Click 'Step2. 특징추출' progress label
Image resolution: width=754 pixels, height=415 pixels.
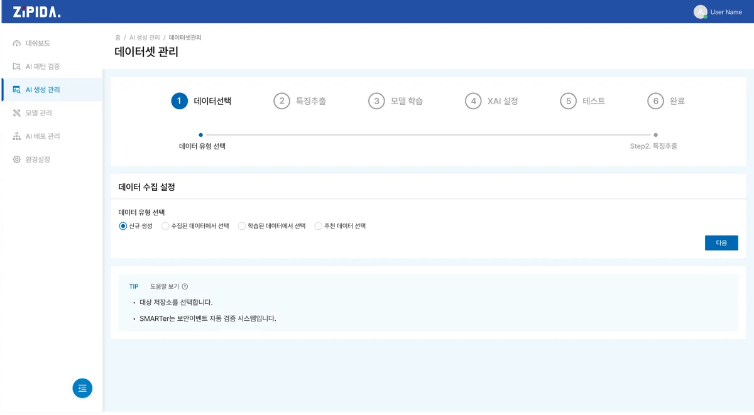[x=653, y=146]
